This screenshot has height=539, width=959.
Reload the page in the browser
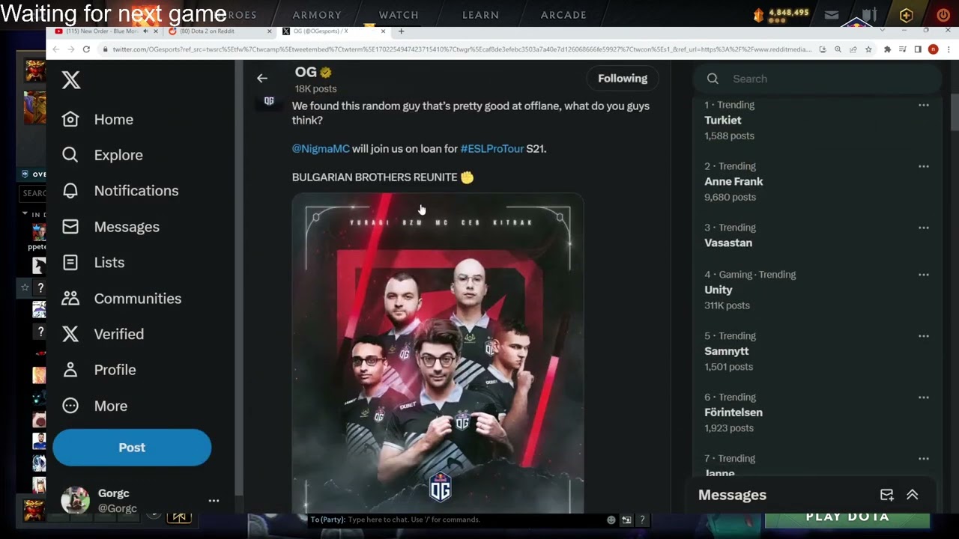86,49
